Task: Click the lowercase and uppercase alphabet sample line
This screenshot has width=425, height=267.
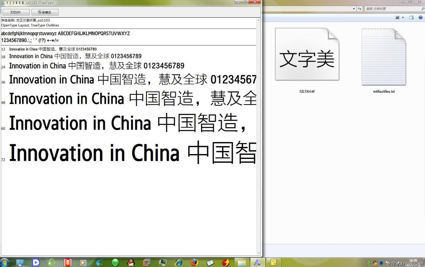Action: pyautogui.click(x=66, y=33)
